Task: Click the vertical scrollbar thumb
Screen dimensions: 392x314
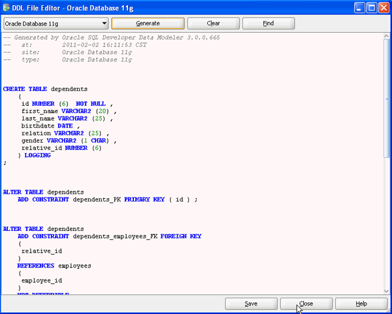Action: [x=387, y=98]
